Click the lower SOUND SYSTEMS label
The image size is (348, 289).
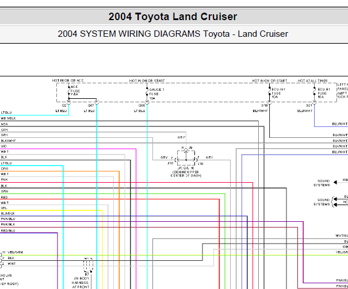coord(322,202)
